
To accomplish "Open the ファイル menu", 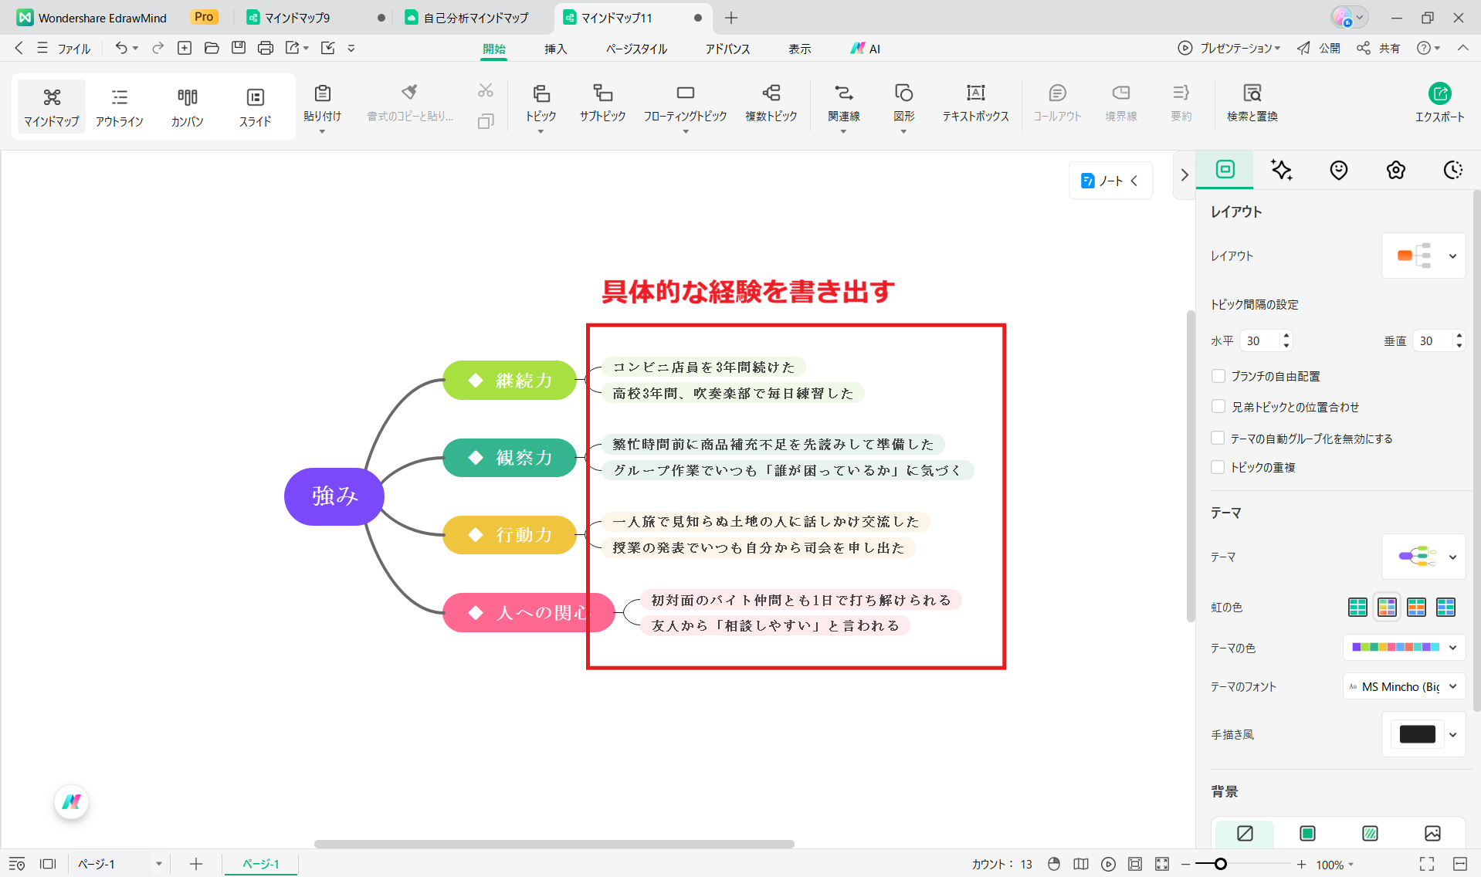I will tap(73, 49).
